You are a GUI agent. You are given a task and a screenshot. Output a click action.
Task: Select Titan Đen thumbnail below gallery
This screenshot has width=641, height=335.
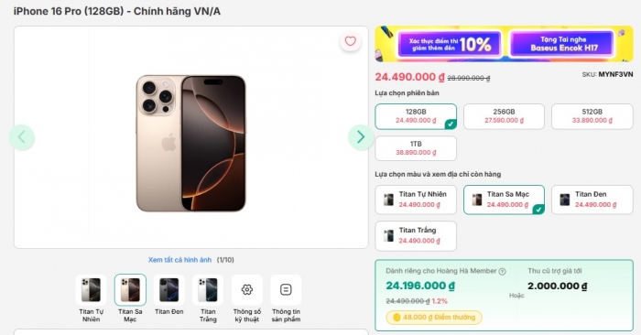click(168, 289)
